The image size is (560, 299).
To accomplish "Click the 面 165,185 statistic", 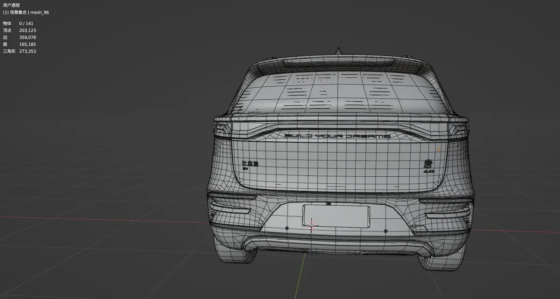I will [20, 44].
